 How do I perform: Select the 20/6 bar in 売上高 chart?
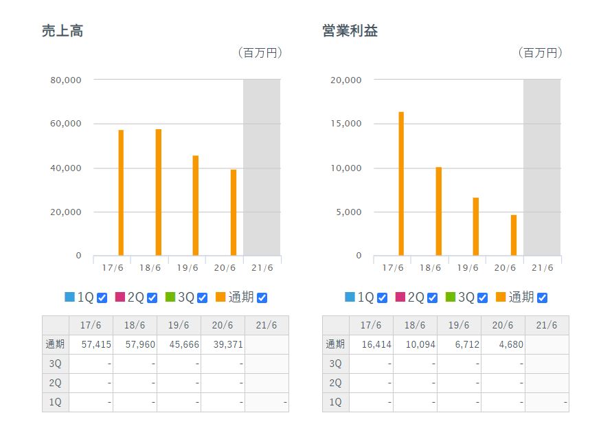(234, 213)
